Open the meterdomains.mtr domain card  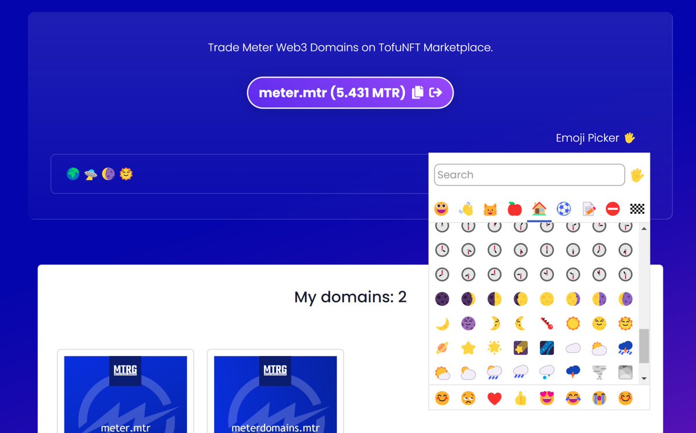coord(275,391)
